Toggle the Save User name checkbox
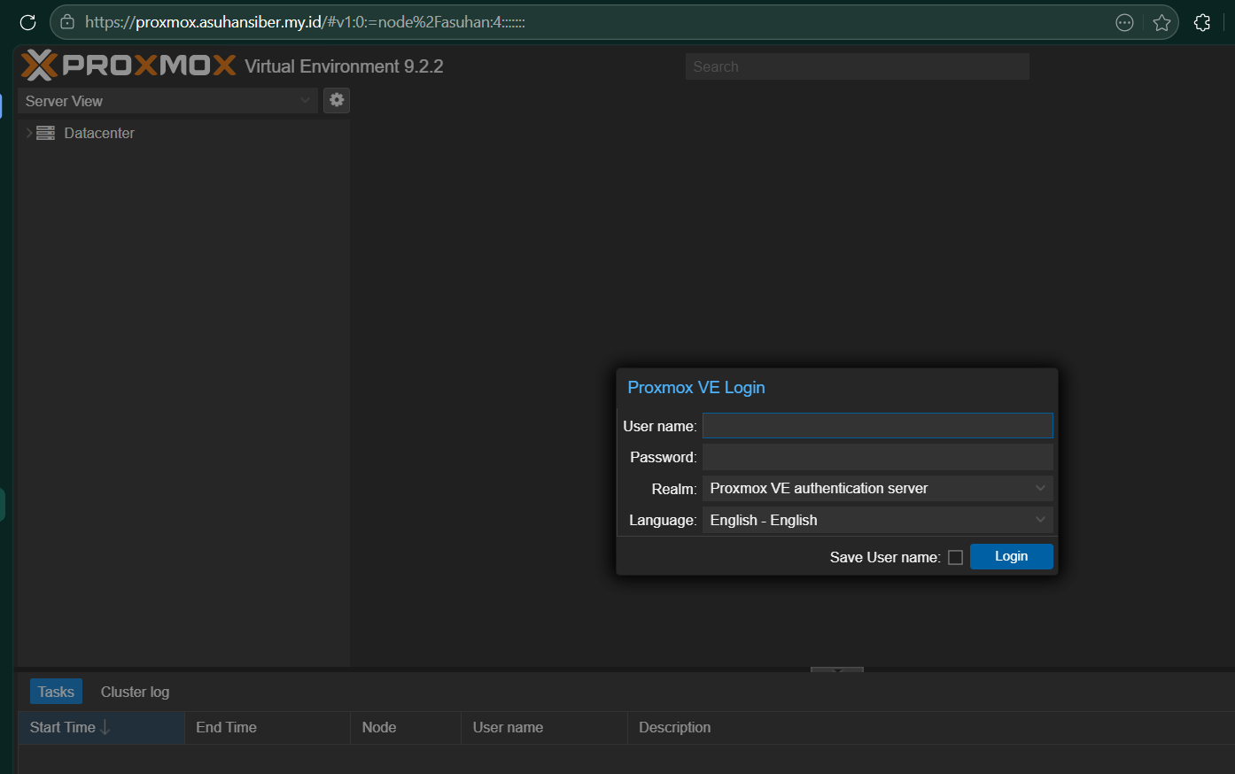 [x=955, y=557]
